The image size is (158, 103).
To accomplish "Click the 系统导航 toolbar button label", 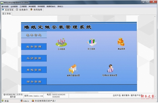I will click(9, 10).
